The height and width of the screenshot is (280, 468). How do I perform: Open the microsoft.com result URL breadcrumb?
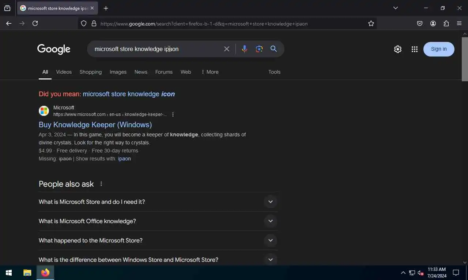110,114
